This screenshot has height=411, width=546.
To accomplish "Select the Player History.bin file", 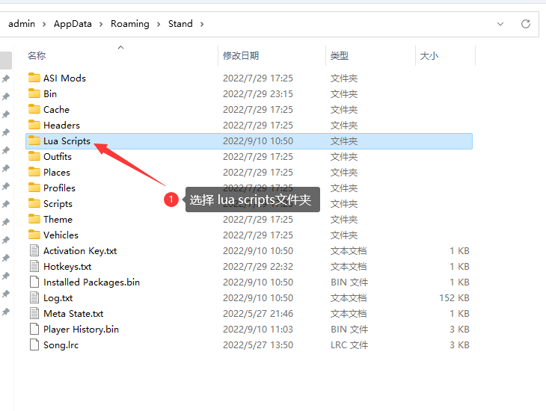I will click(81, 329).
